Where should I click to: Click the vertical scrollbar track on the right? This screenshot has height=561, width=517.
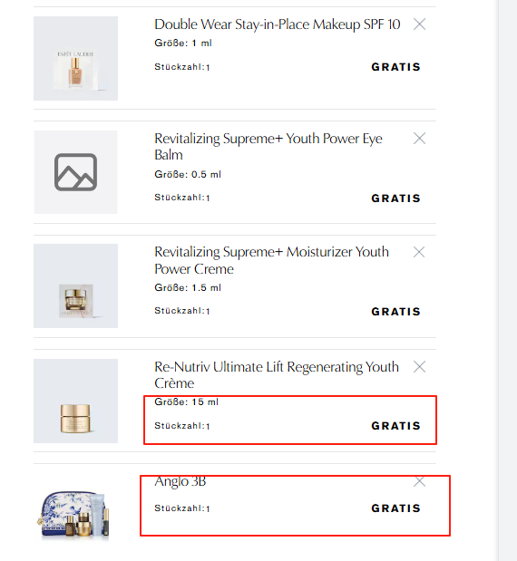tap(508, 281)
